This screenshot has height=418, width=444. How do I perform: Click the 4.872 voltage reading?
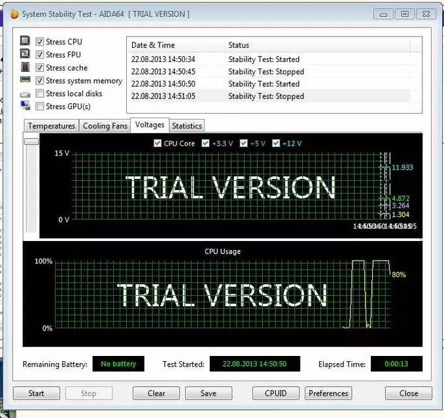pos(400,199)
